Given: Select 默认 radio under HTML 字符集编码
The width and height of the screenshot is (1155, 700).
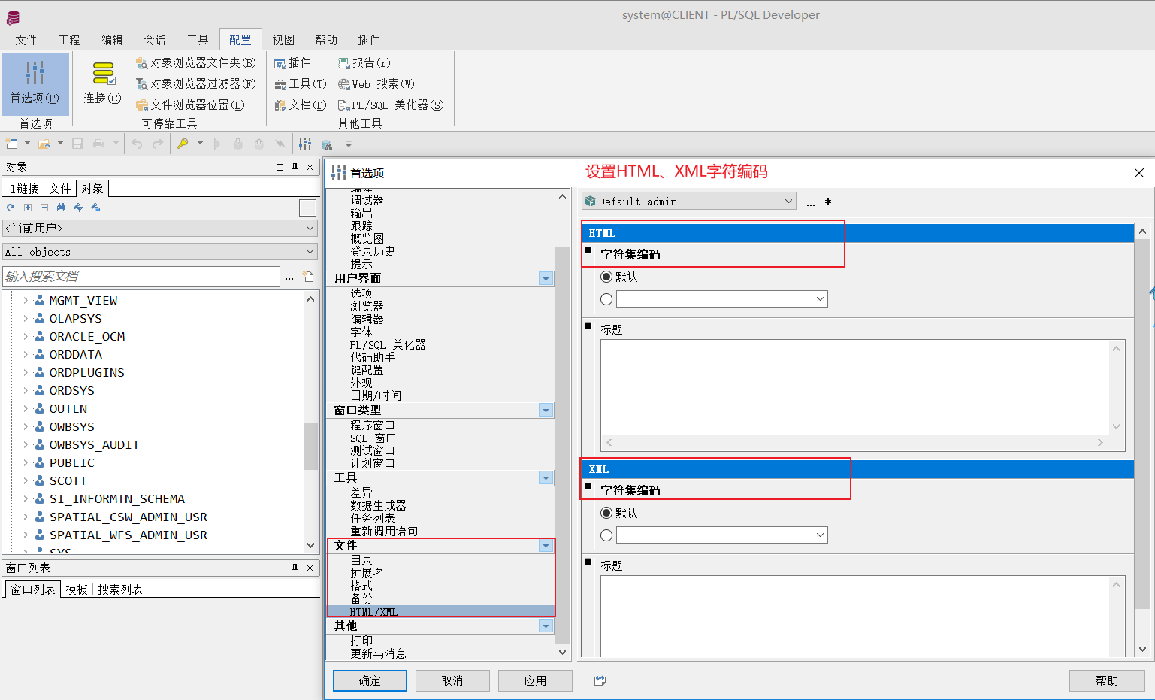Looking at the screenshot, I should (x=606, y=277).
